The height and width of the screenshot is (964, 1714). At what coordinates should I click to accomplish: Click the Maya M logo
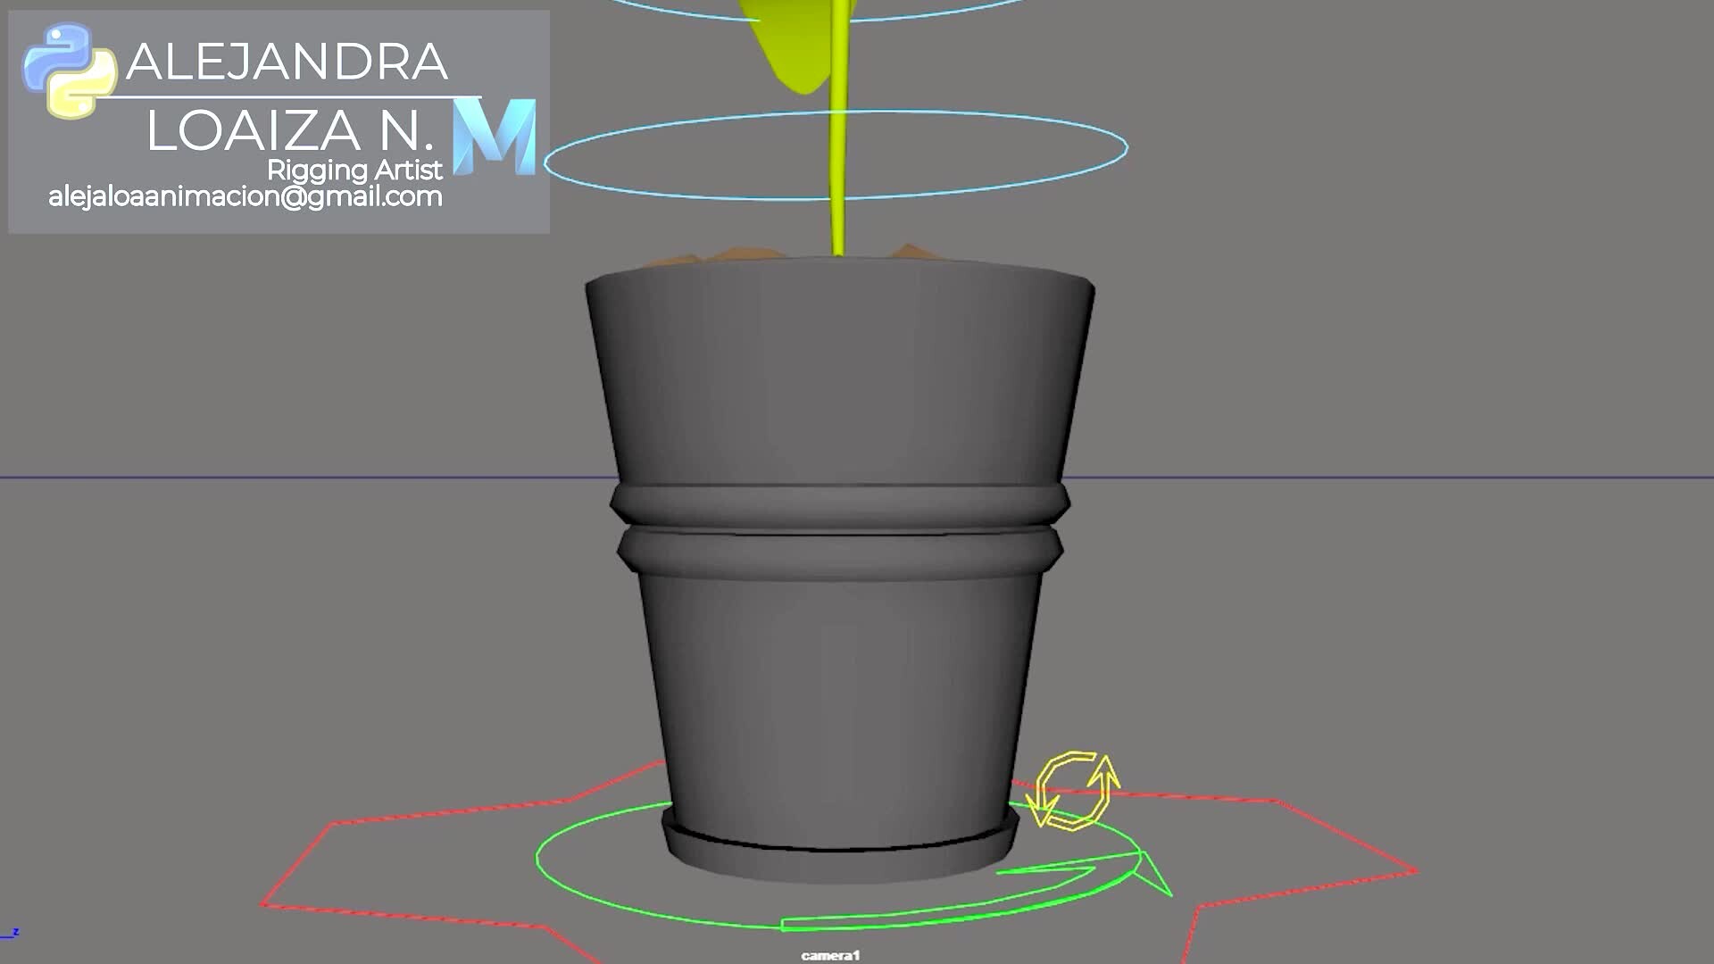[x=495, y=137]
